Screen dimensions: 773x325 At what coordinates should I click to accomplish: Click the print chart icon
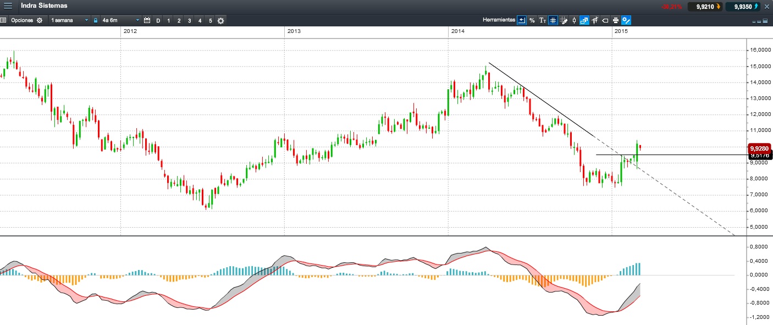pos(616,20)
